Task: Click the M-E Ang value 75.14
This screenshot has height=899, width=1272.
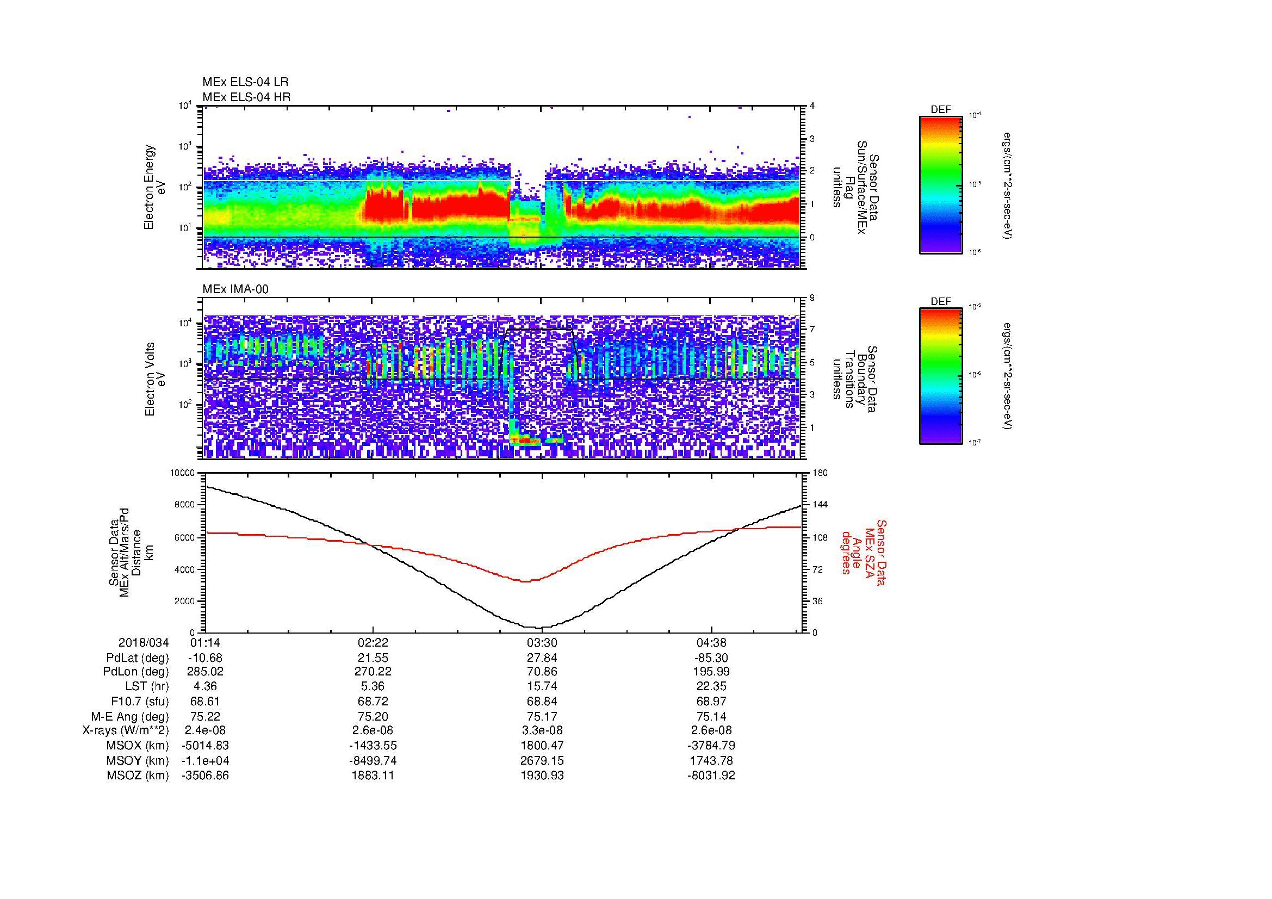Action: 711,716
